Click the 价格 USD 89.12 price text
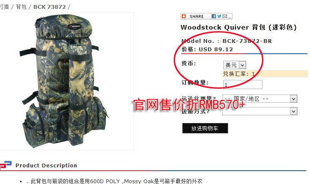The height and width of the screenshot is (184, 310). [x=207, y=49]
